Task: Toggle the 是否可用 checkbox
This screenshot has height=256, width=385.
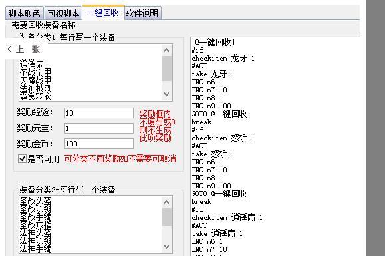Action: (22, 159)
